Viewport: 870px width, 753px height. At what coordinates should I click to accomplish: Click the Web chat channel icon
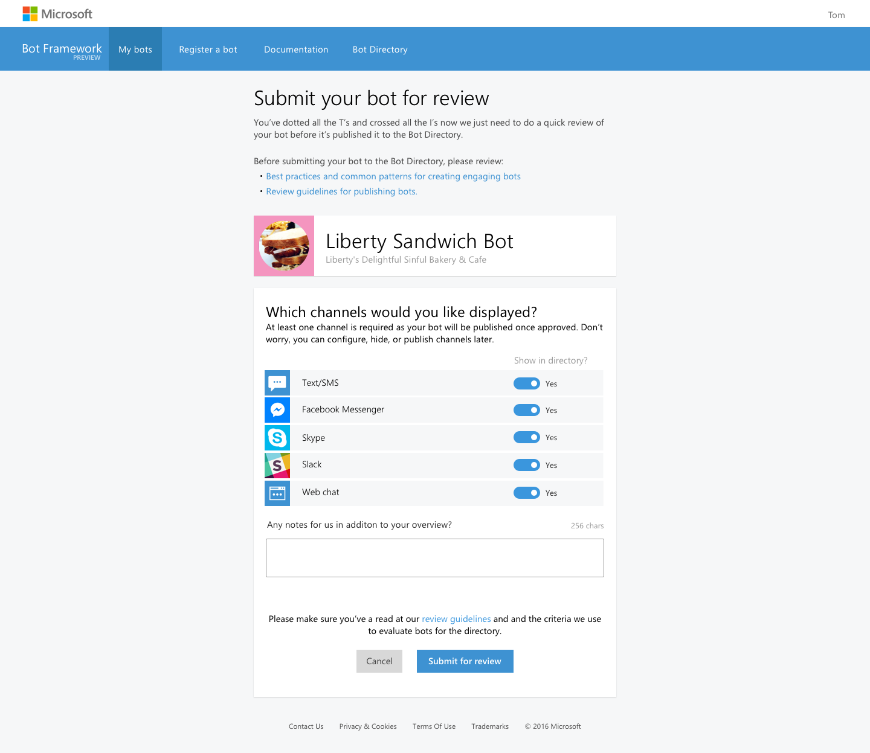(277, 493)
